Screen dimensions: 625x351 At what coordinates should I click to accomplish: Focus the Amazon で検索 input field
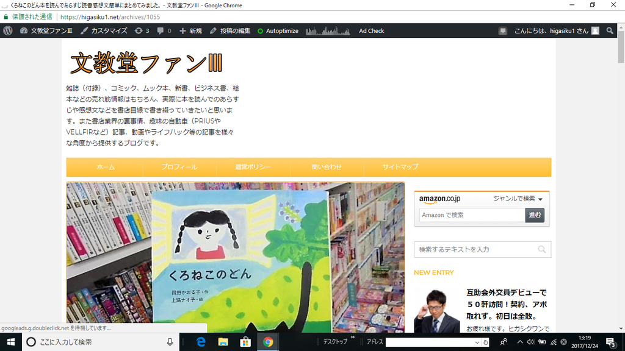(x=472, y=215)
